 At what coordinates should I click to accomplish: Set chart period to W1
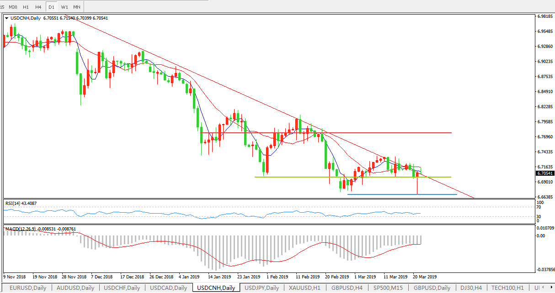point(64,7)
